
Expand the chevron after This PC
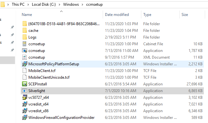click(28, 4)
